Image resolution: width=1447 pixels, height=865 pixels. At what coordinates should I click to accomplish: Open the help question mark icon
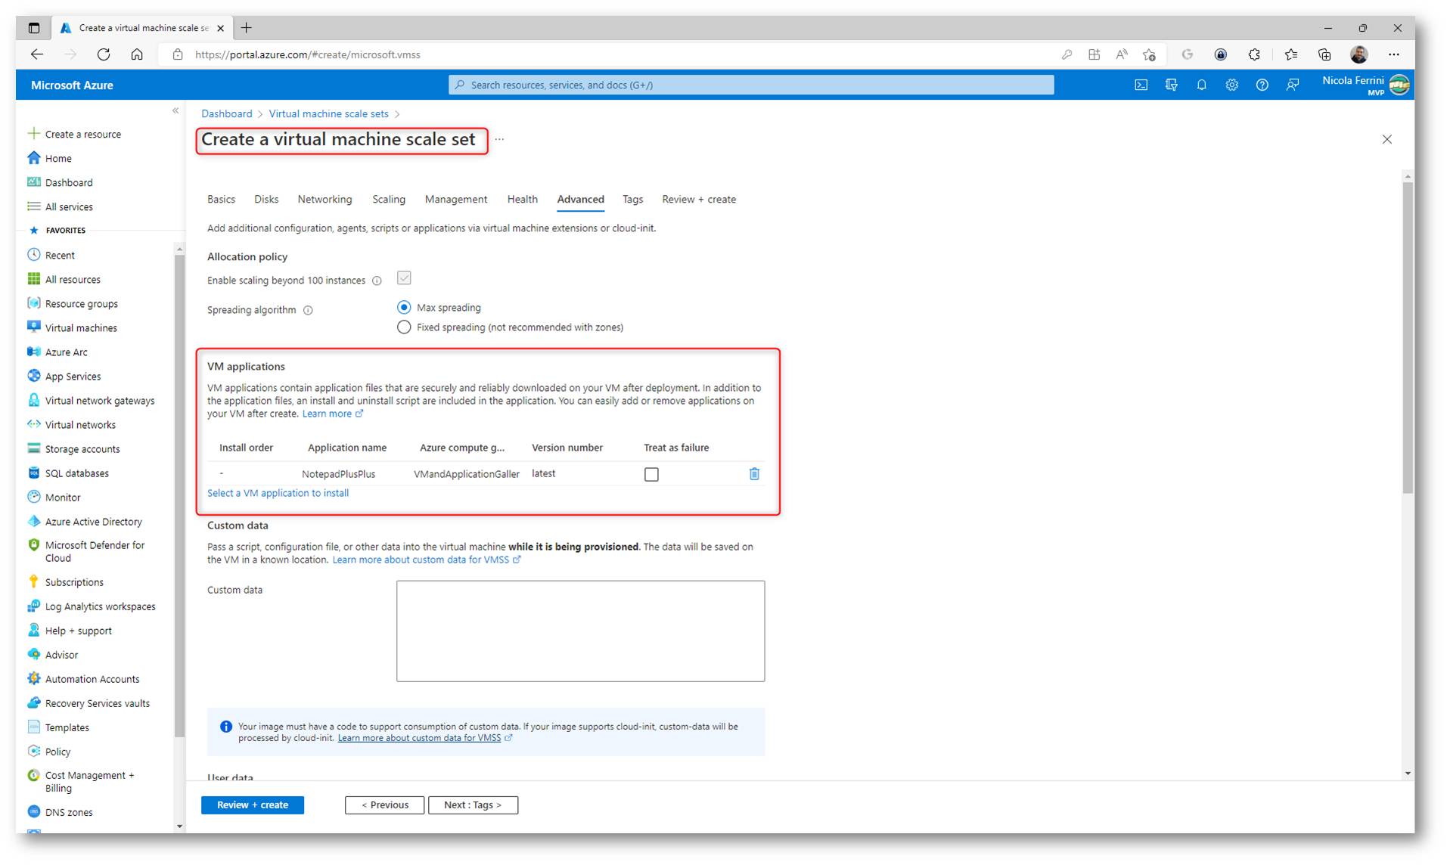(x=1262, y=85)
